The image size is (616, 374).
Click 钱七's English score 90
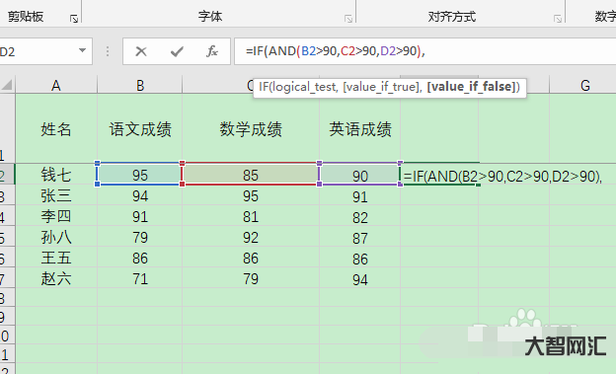360,176
